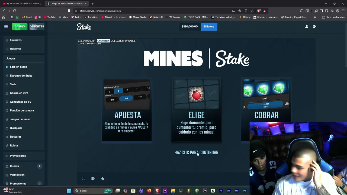
Task: Click the JUEGA RESPONSABLE link
Action: tap(123, 41)
